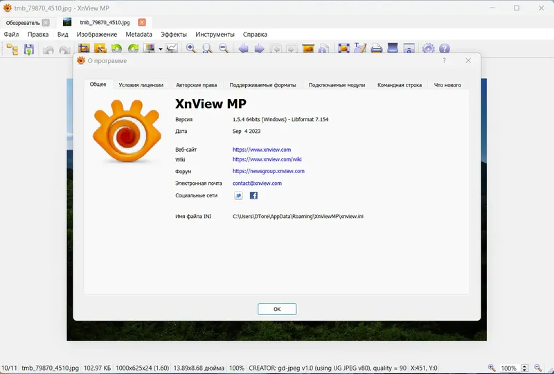Screen dimensions: 554x374
Task: Open Settings gear icon in toolbar
Action: pos(428,48)
